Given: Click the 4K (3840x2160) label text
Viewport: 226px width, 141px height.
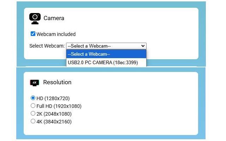Looking at the screenshot, I should coord(54,122).
